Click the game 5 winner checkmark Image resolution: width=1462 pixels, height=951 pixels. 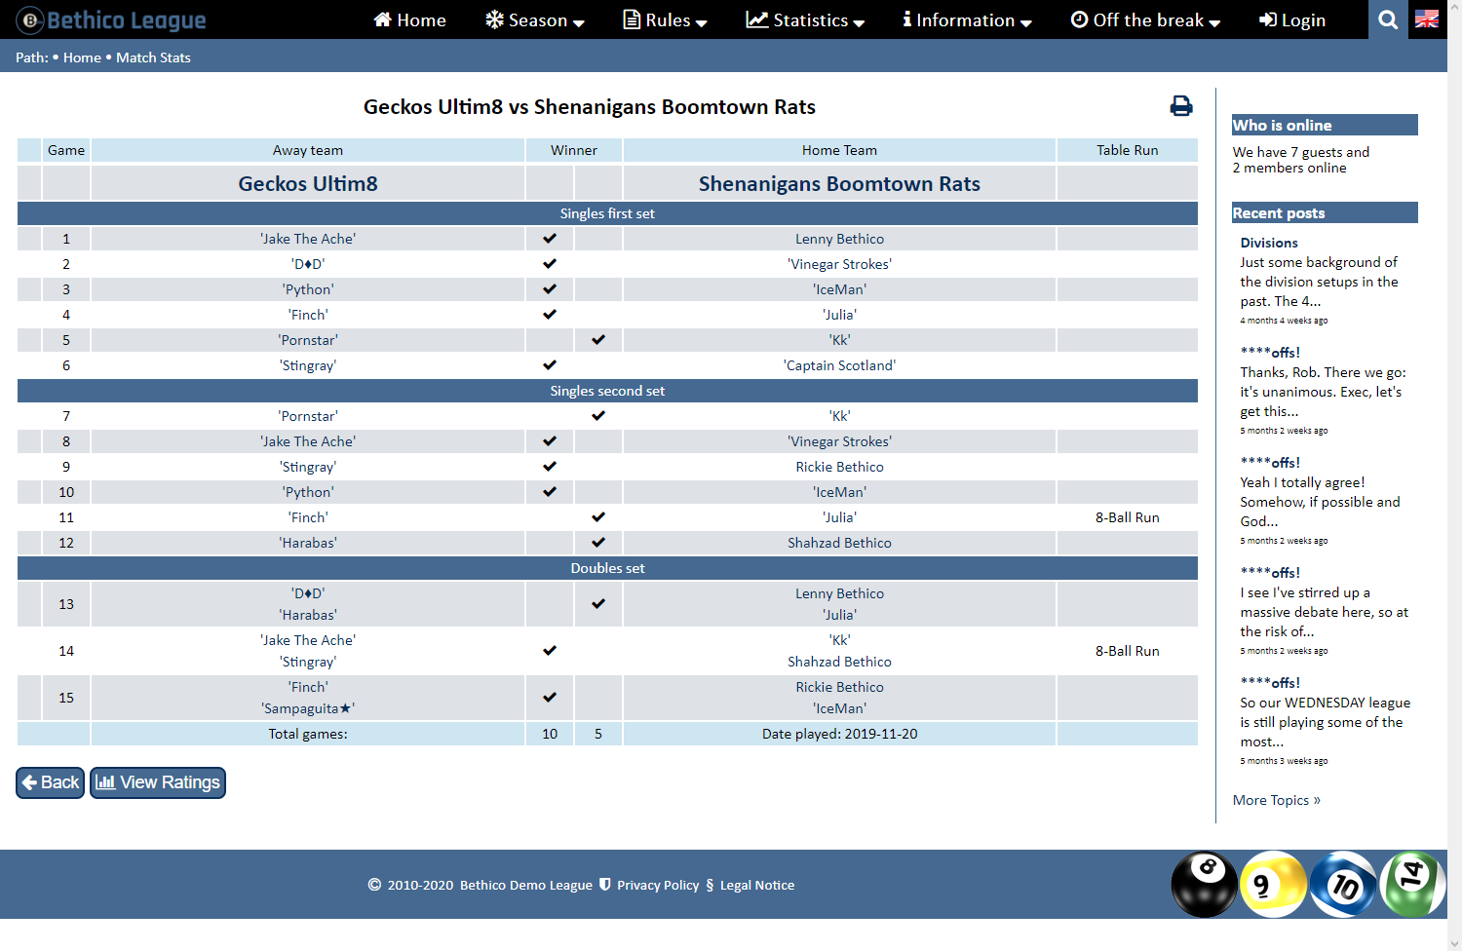coord(598,340)
